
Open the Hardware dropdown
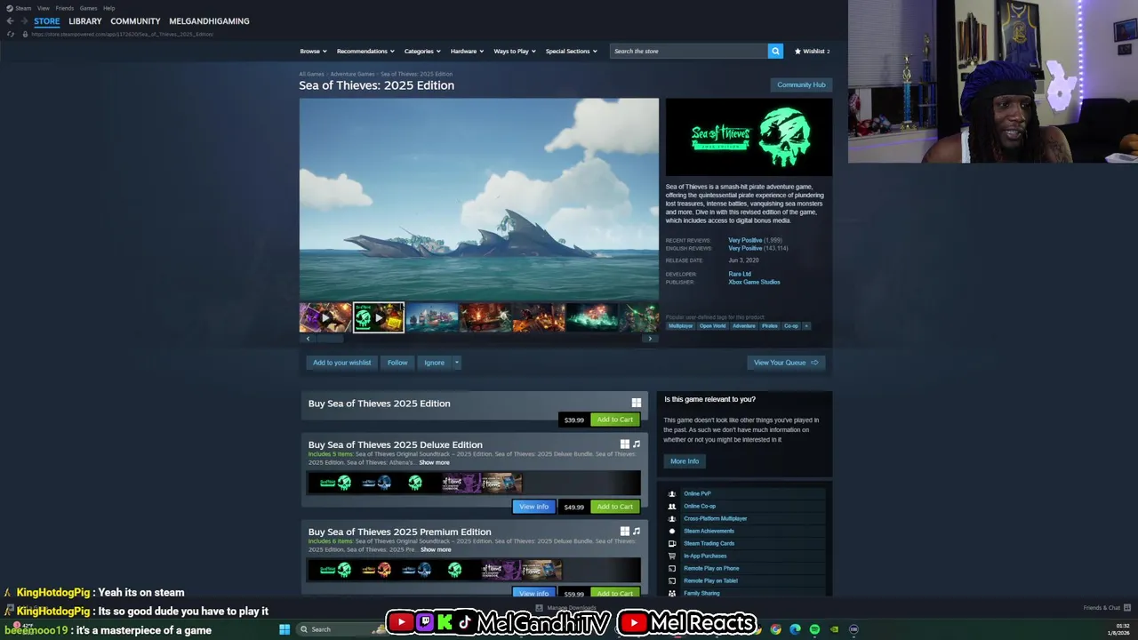point(467,51)
